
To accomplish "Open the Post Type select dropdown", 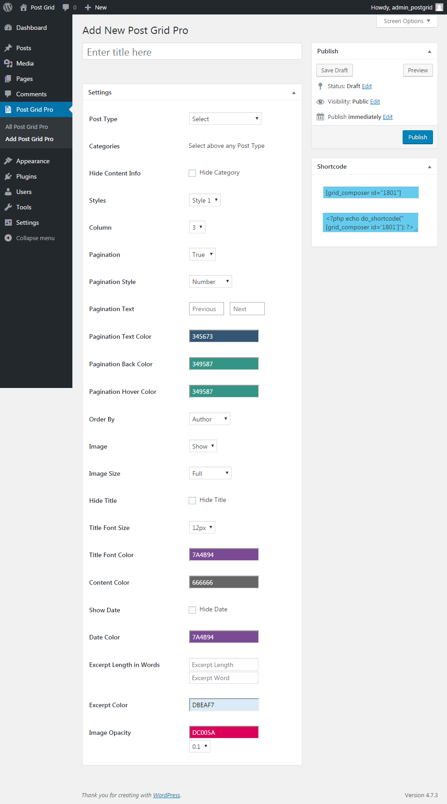I will 225,119.
